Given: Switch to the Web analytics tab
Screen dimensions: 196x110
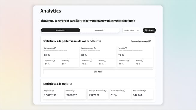Looking at the screenshot, I should [x=61, y=30].
